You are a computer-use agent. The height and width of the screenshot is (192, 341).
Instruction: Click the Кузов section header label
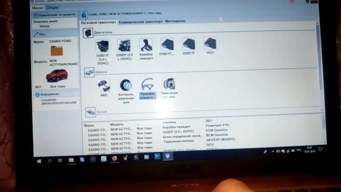pyautogui.click(x=102, y=112)
